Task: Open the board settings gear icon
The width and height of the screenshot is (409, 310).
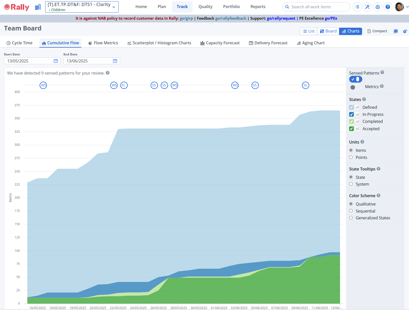Action: [x=405, y=31]
